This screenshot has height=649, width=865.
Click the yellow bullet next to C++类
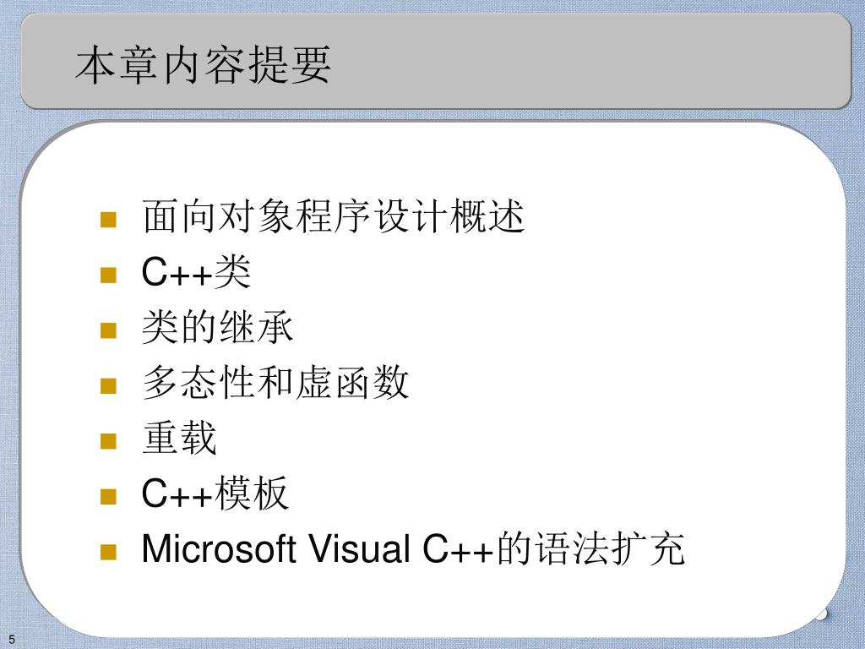pyautogui.click(x=108, y=275)
